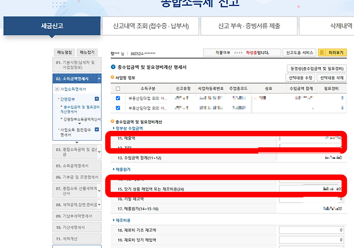Screen dimensions: 354x248
Task: Click the 19. 재료비 당기 매입액 field
Action: [x=312, y=240]
